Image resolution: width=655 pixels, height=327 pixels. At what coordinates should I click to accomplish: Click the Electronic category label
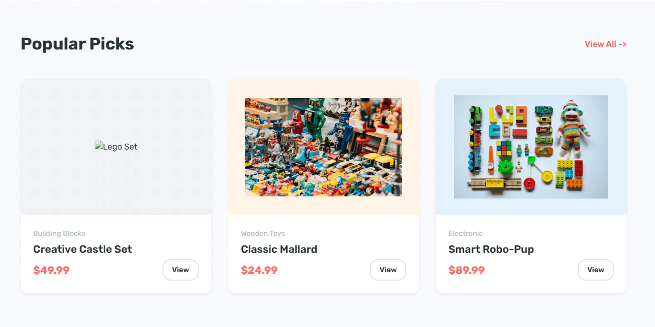[x=465, y=233]
